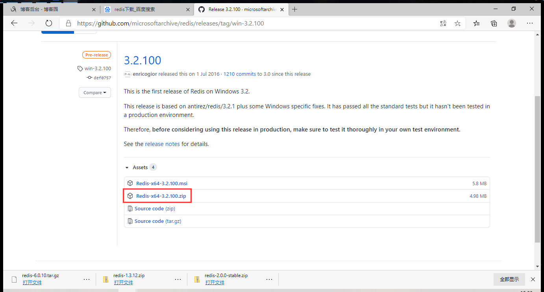Viewport: 544px width, 292px height.
Task: Download Source code (zip)
Action: pos(155,209)
